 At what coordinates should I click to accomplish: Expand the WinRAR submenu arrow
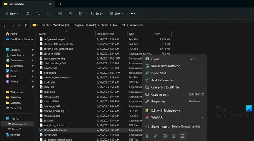click(202, 118)
